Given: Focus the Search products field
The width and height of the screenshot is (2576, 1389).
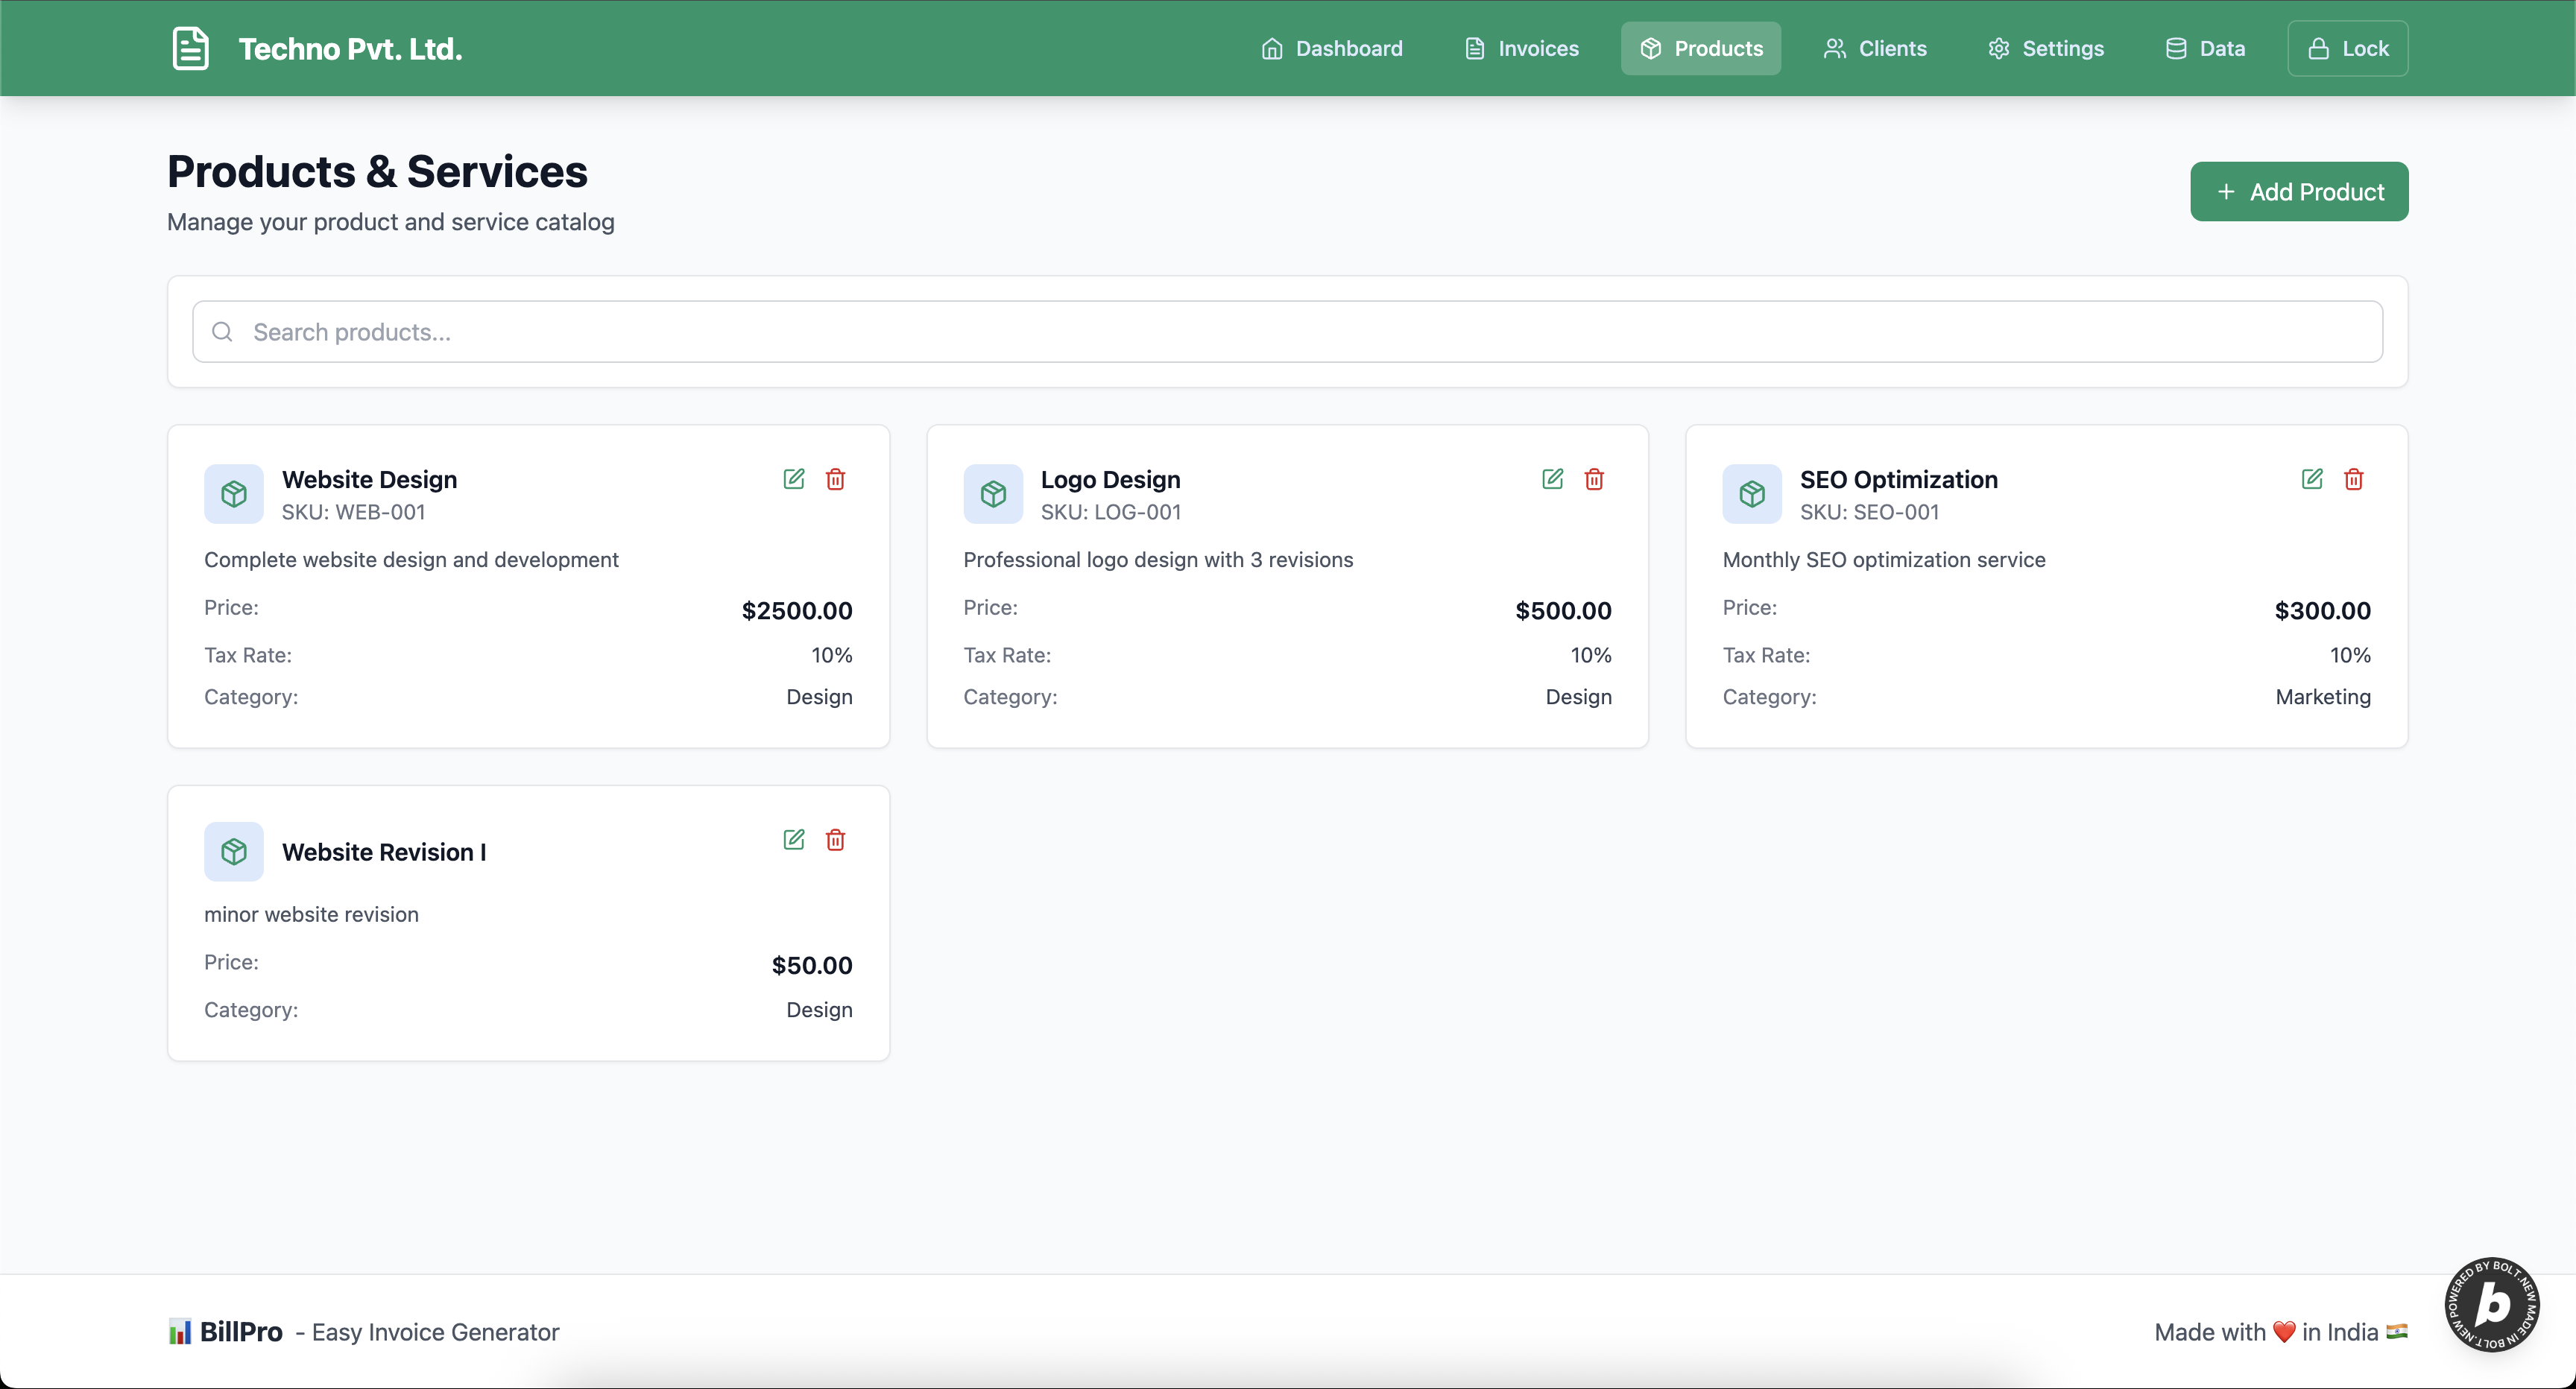Looking at the screenshot, I should (x=1288, y=332).
